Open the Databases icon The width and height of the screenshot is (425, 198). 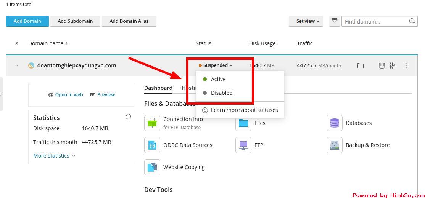pos(334,123)
